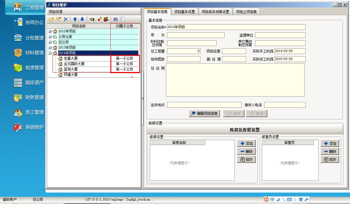Screen dimensions: 350x204
Task: Click the binoculars search icon
Action: (x=116, y=19)
